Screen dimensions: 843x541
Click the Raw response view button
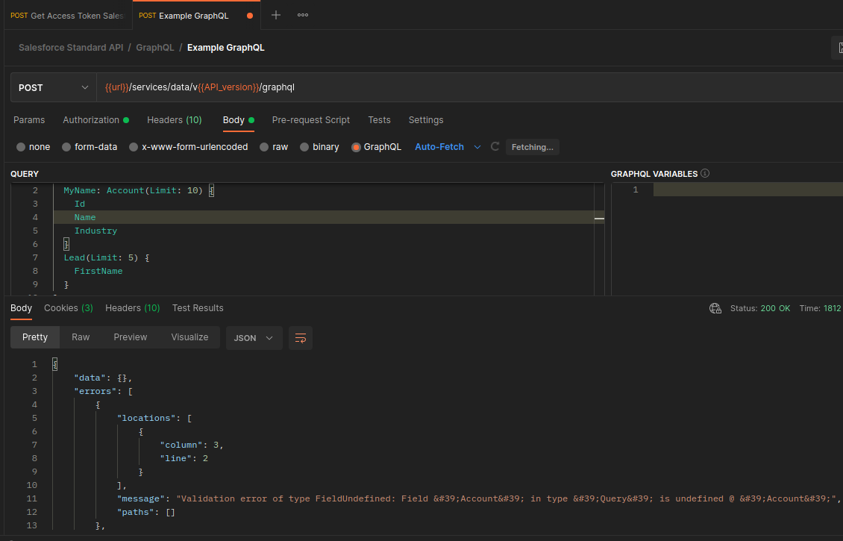81,337
